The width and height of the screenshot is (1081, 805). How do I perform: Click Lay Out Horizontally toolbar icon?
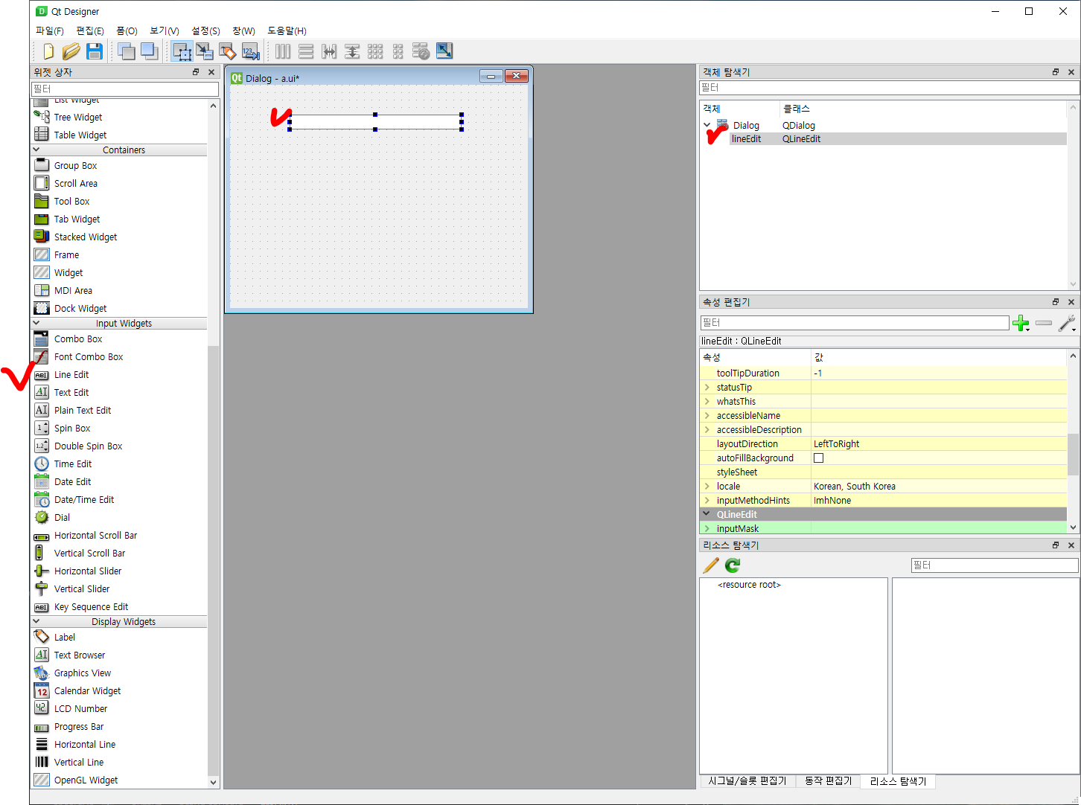[x=283, y=51]
